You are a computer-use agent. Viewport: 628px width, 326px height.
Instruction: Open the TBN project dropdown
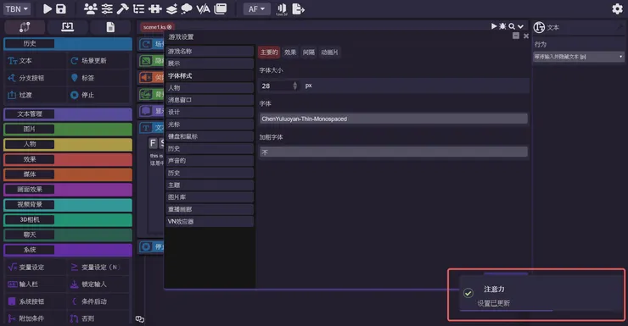tap(16, 8)
